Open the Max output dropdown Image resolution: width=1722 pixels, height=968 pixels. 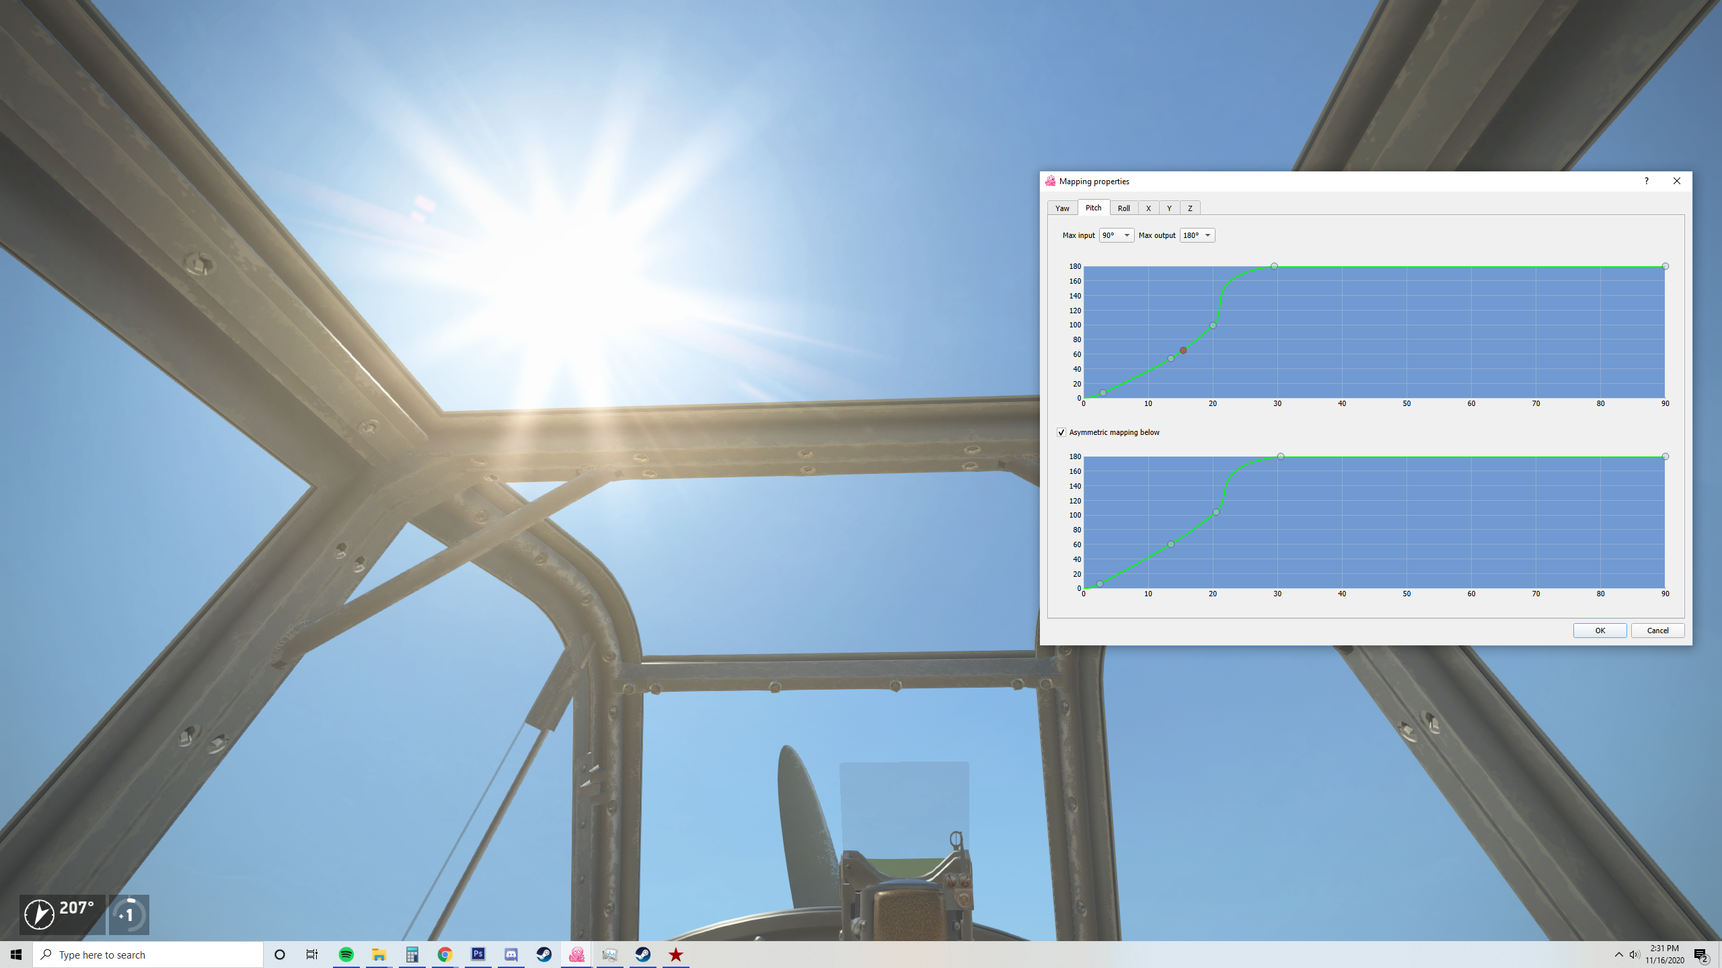1197,235
